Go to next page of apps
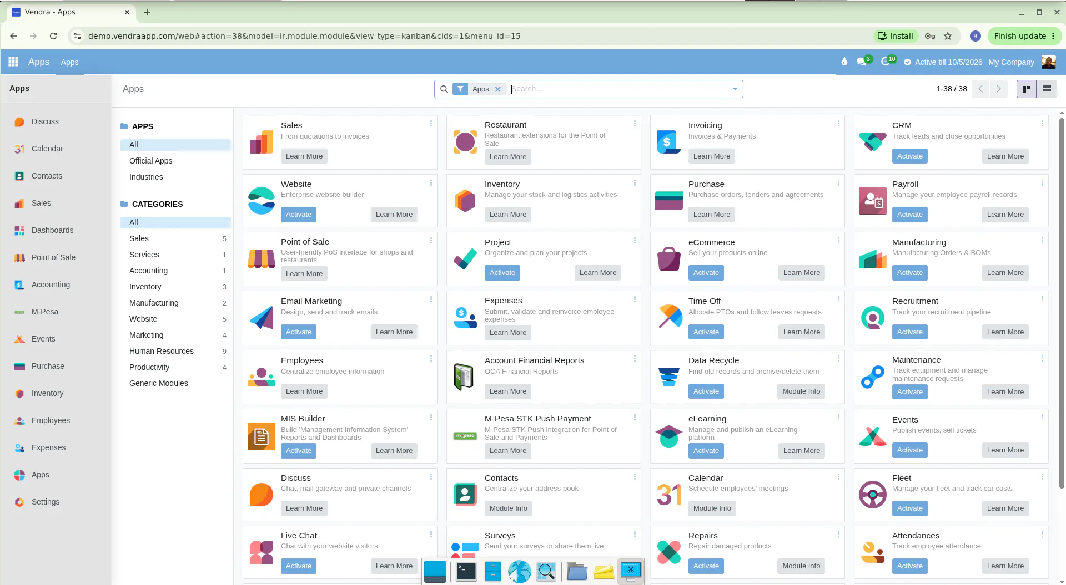Screen dimensions: 1066x585 (x=999, y=89)
